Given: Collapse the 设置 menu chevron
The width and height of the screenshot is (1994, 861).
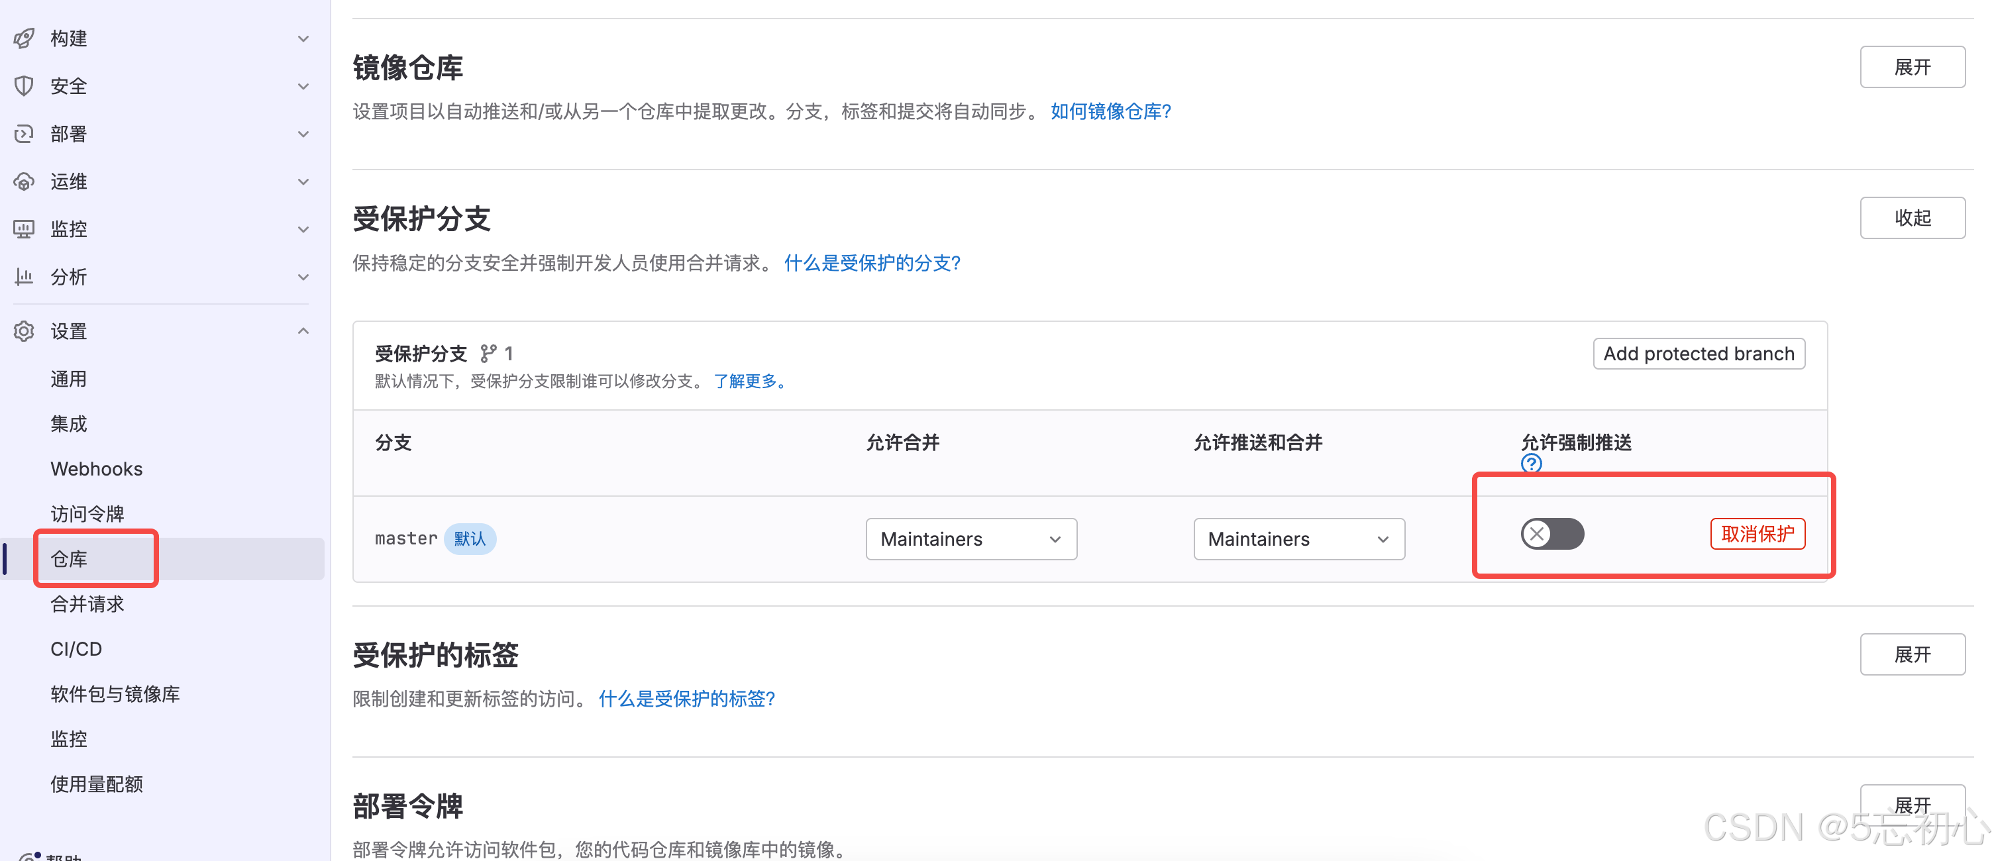Looking at the screenshot, I should 303,331.
